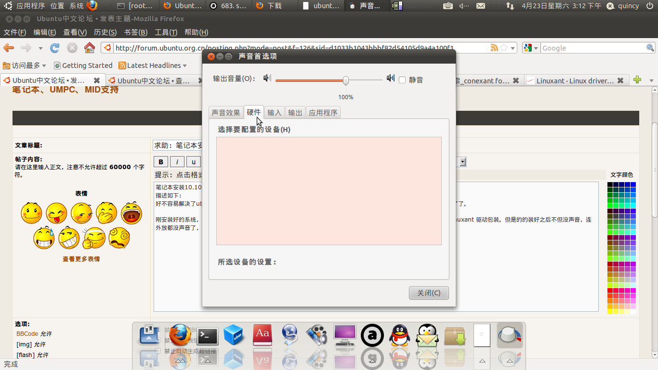Launch QQ penguin with red scarf

(399, 335)
